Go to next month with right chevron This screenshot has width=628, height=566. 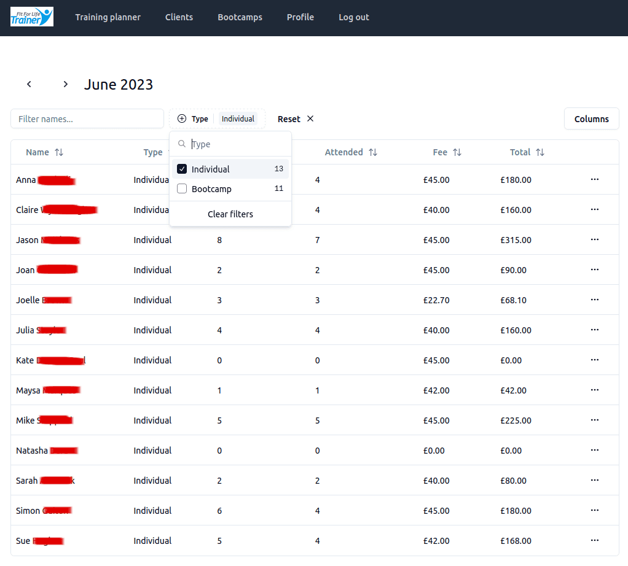pos(66,84)
